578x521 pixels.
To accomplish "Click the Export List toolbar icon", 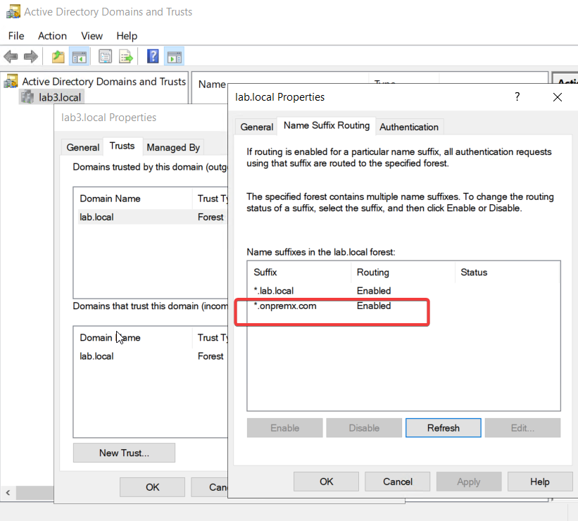I will coord(126,57).
